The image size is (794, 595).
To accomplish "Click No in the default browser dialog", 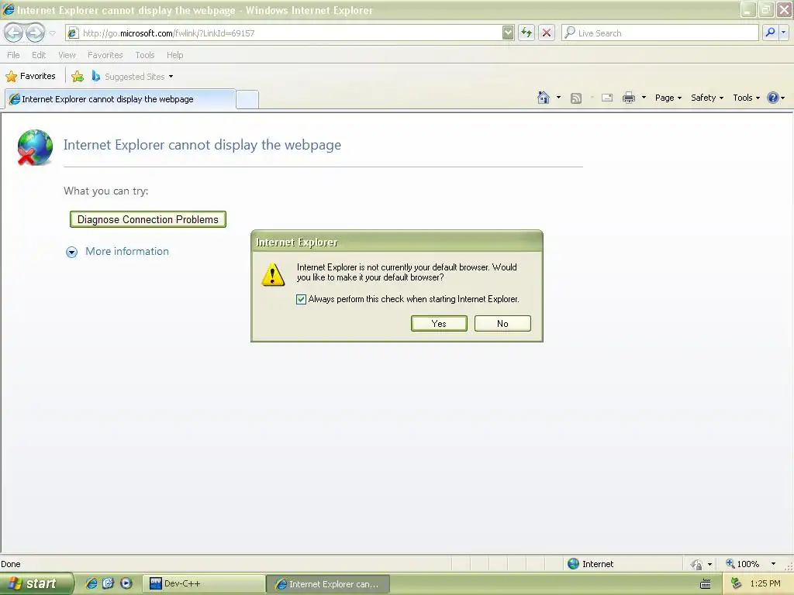I will (502, 323).
